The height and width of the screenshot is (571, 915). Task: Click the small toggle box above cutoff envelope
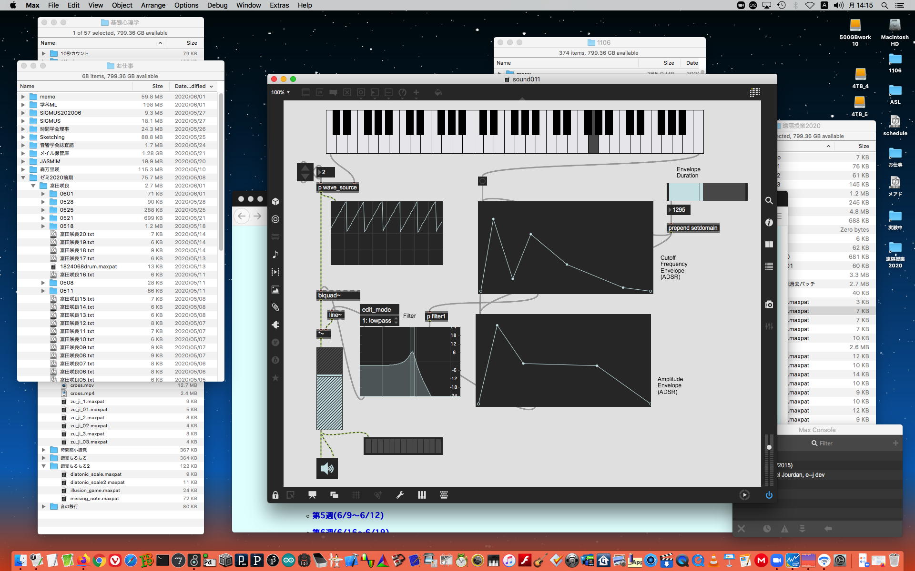(482, 181)
